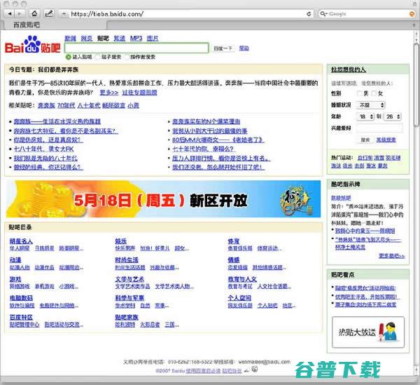Screen dimensions: 420x385
Task: Select the 按作者搜索 radio button
Action: pos(127,57)
